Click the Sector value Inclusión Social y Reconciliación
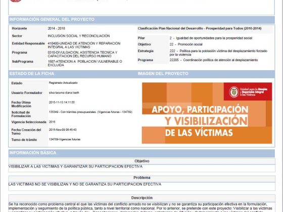This screenshot has width=283, height=212. click(79, 36)
